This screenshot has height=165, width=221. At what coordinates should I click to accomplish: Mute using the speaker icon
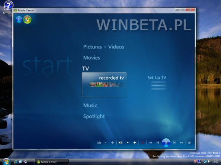coord(121,143)
